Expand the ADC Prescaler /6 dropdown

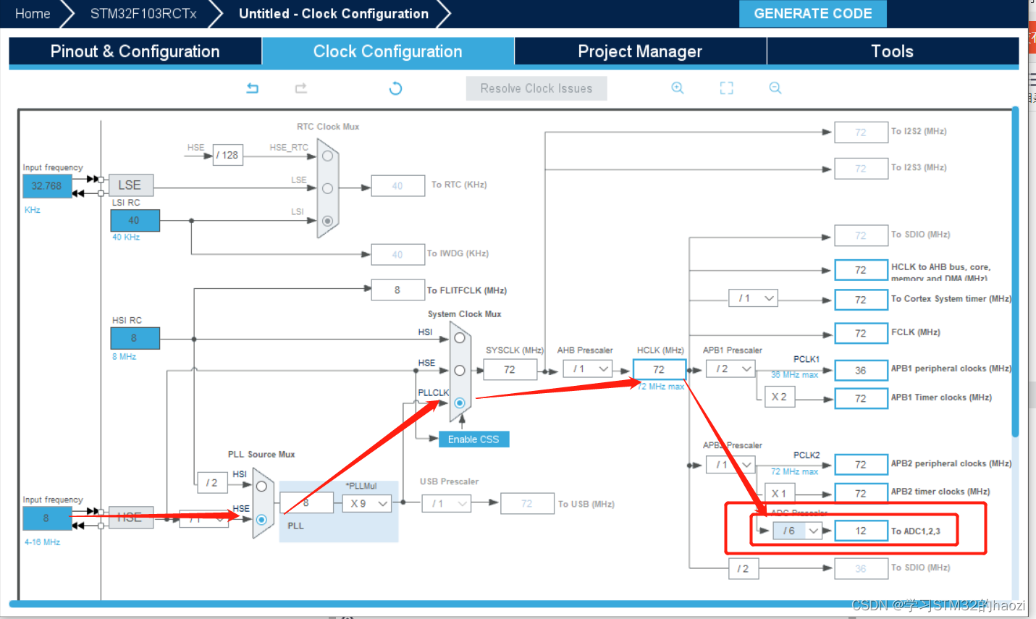(x=797, y=531)
